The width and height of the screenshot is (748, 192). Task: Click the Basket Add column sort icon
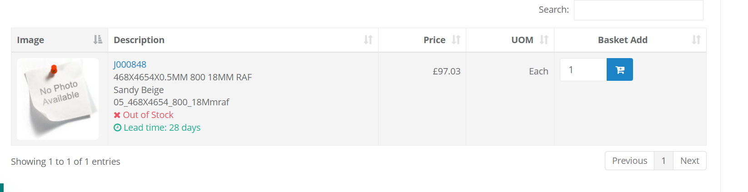point(696,40)
